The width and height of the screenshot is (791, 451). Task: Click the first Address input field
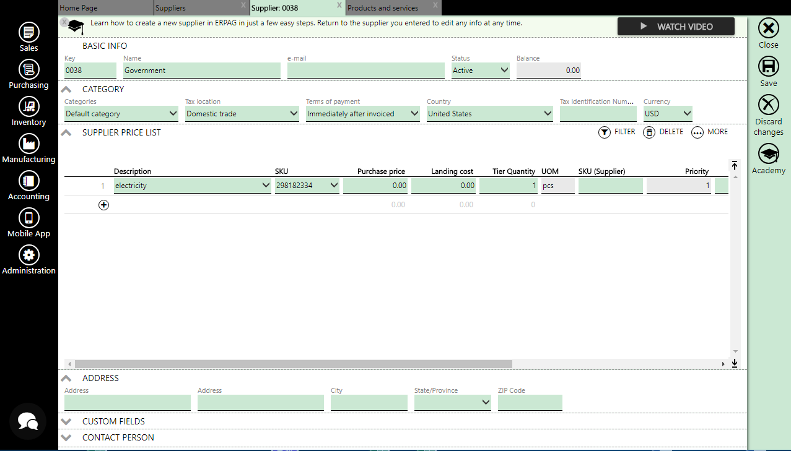point(128,403)
